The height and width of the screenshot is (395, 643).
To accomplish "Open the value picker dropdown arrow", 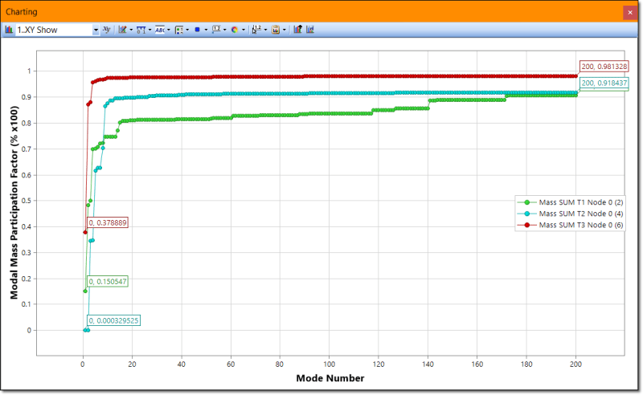I will click(265, 30).
